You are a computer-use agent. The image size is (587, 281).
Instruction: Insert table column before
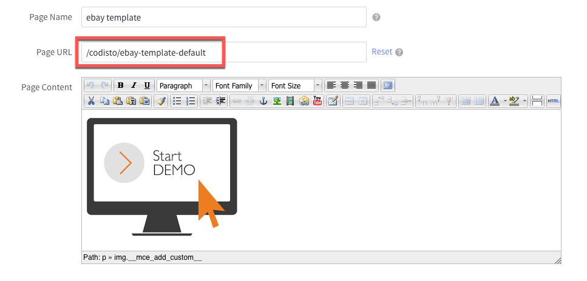click(422, 101)
